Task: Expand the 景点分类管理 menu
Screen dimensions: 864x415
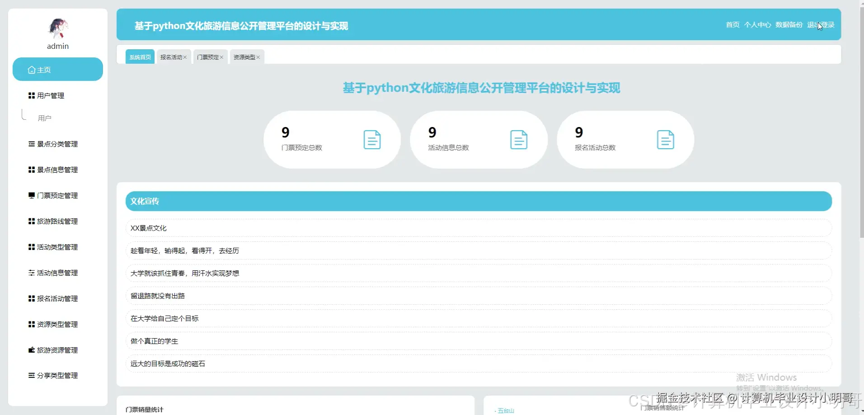Action: (58, 144)
